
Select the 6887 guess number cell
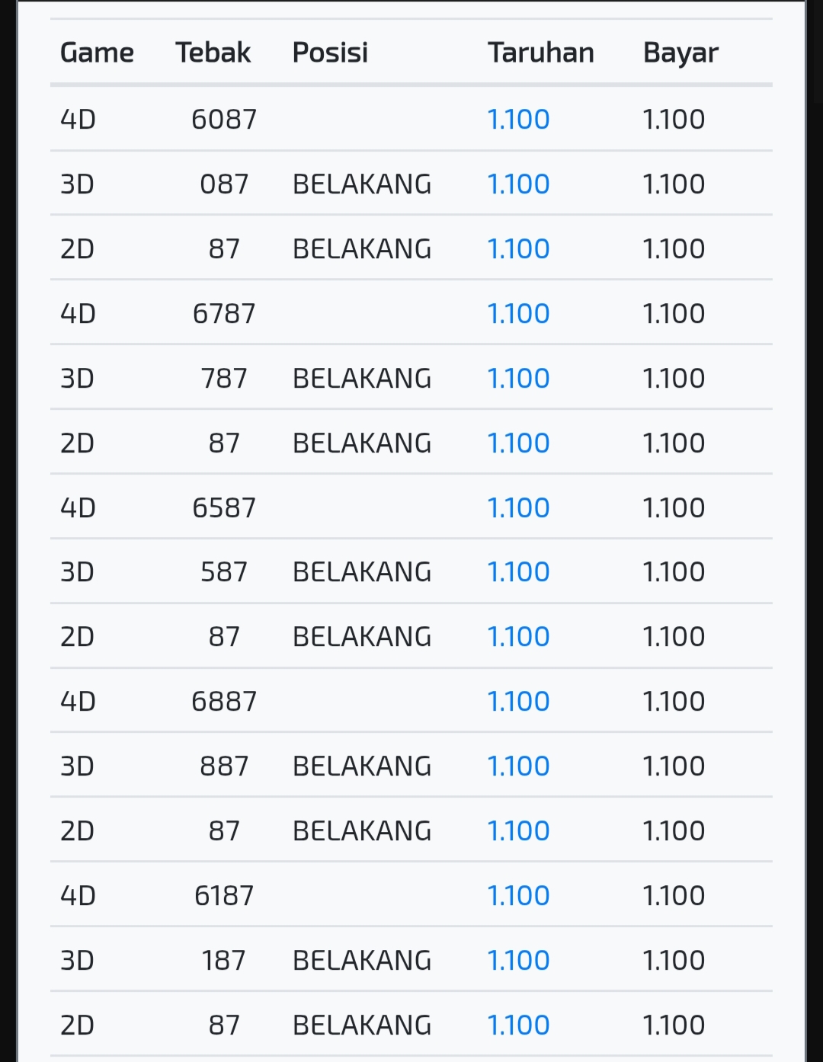click(x=224, y=702)
